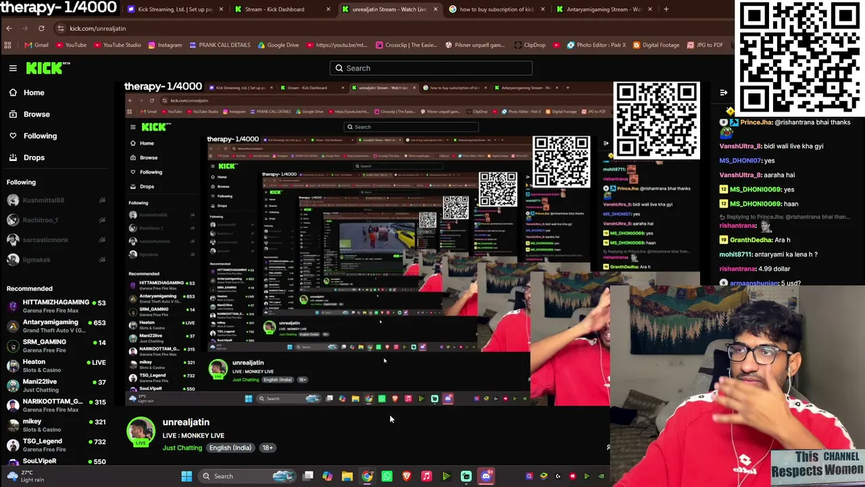Click GranthDedha username in chat

750,239
